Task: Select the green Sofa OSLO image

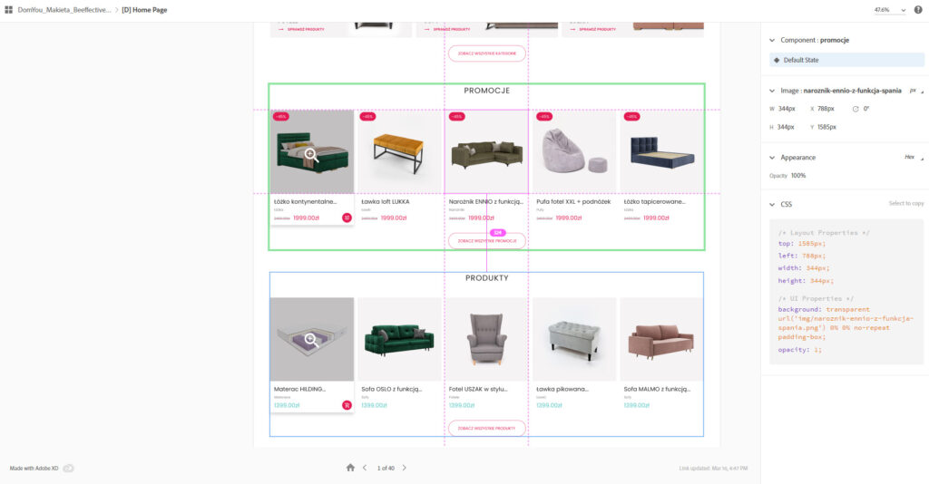Action: (x=399, y=339)
